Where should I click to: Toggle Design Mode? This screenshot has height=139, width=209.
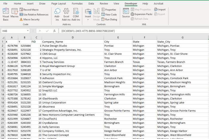96,14
